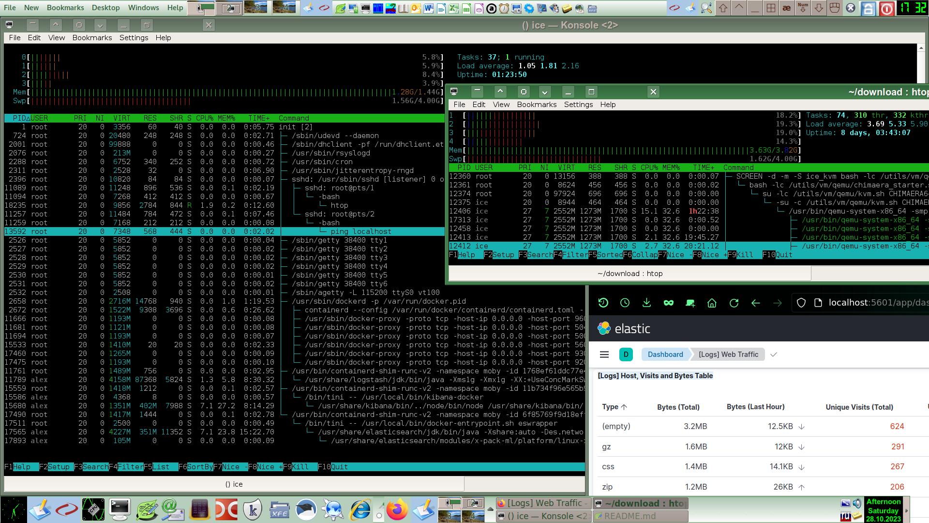Click the browser back arrow
This screenshot has height=523, width=929.
click(755, 303)
